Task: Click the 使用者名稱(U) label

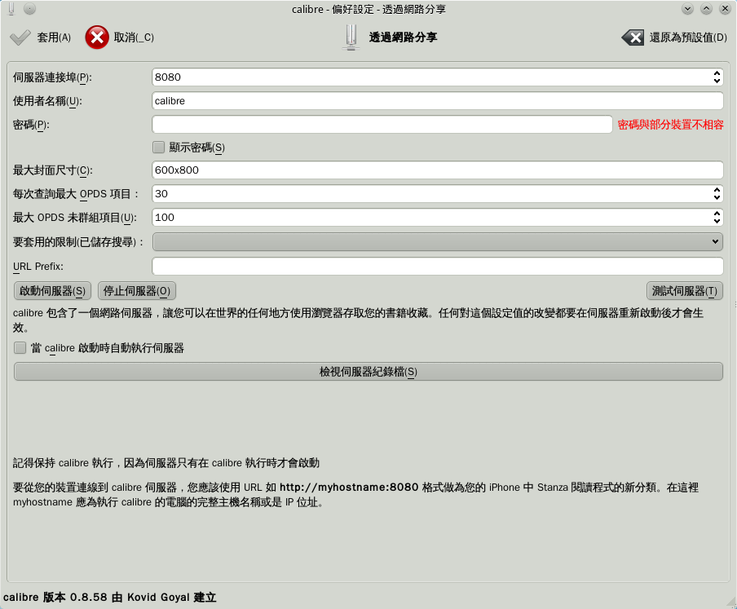Action: [x=47, y=101]
